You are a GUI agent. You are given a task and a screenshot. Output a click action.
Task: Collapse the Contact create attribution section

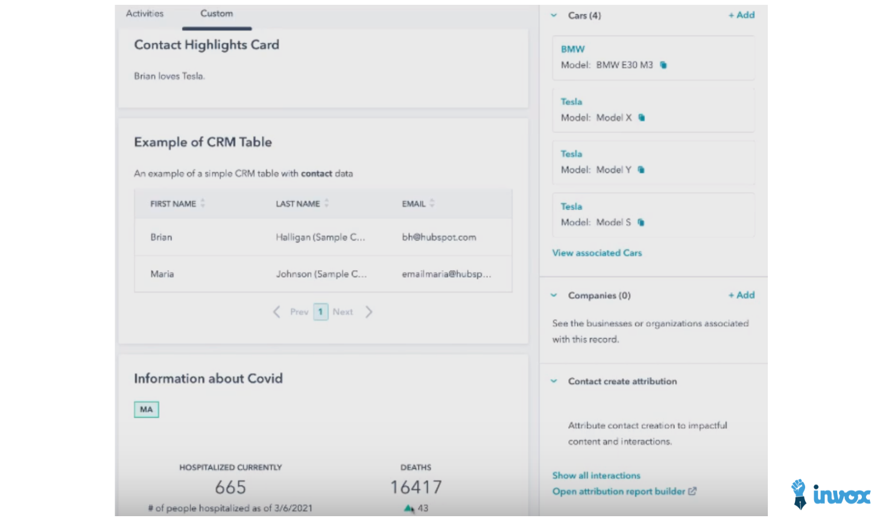pyautogui.click(x=554, y=381)
